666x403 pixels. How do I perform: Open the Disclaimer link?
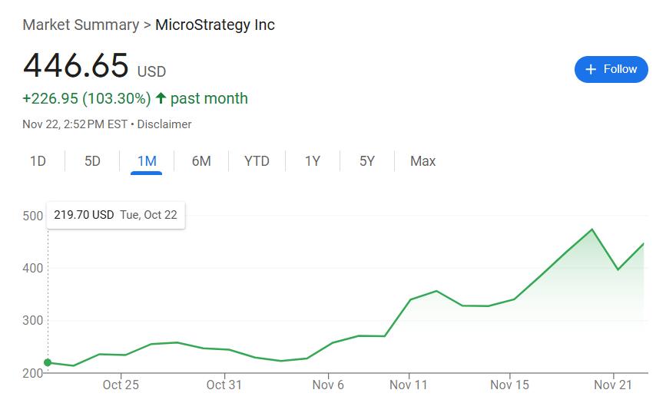point(164,124)
